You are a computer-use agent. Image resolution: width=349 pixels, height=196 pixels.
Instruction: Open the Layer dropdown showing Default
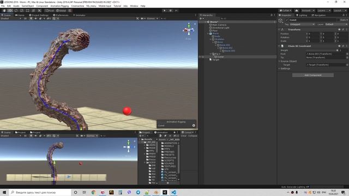pos(336,24)
